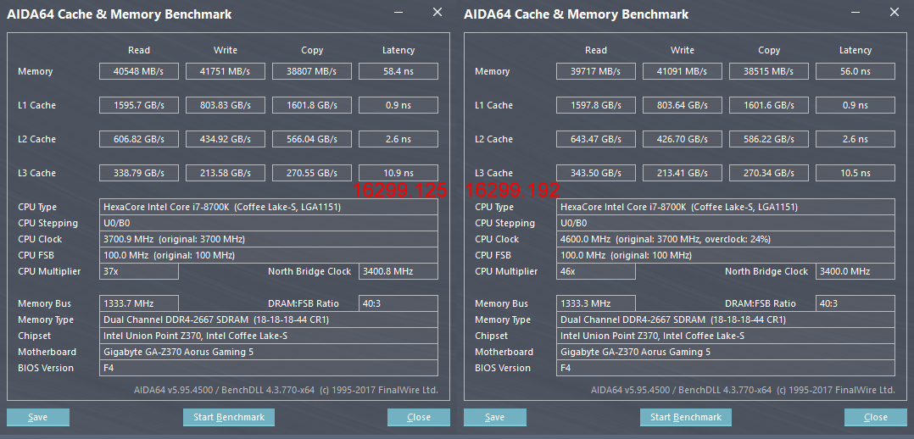Viewport: 914px width, 439px height.
Task: Select L3 Cache Read 343.50 GB/s value
Action: point(596,173)
